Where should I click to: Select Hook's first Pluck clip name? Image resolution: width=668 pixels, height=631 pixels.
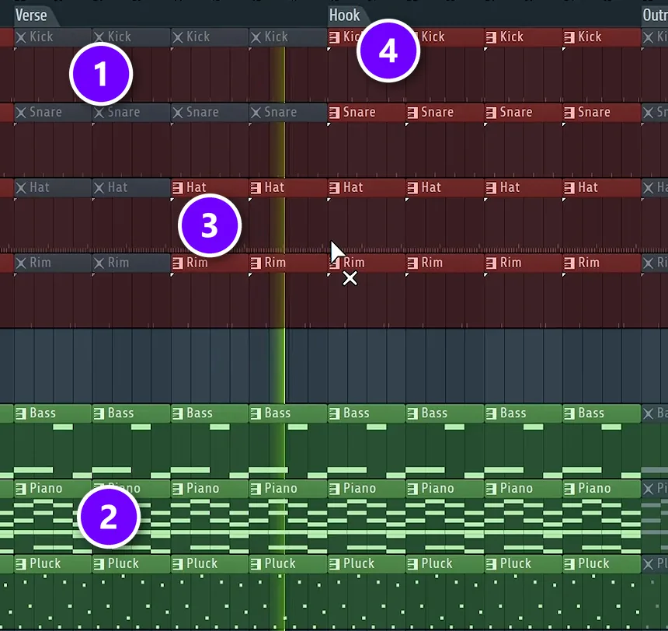tap(359, 563)
